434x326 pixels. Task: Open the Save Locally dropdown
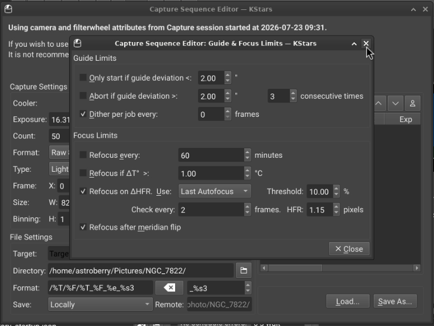(x=100, y=304)
